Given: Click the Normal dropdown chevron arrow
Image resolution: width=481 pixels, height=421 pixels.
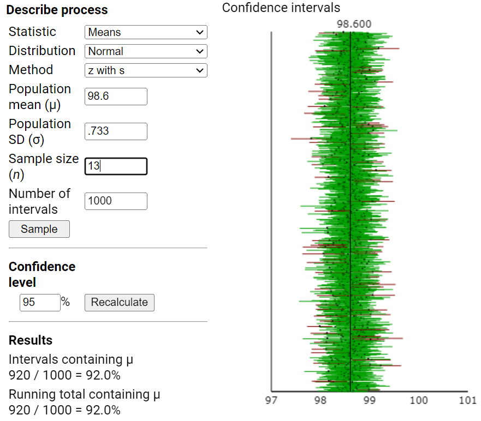Looking at the screenshot, I should coord(200,51).
